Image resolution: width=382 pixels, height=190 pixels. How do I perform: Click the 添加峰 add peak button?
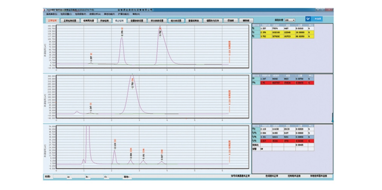pos(230,20)
